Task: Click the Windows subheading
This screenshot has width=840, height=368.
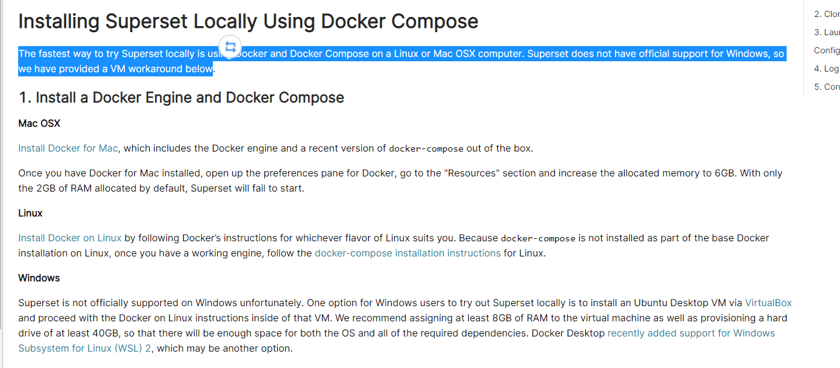Action: (39, 278)
